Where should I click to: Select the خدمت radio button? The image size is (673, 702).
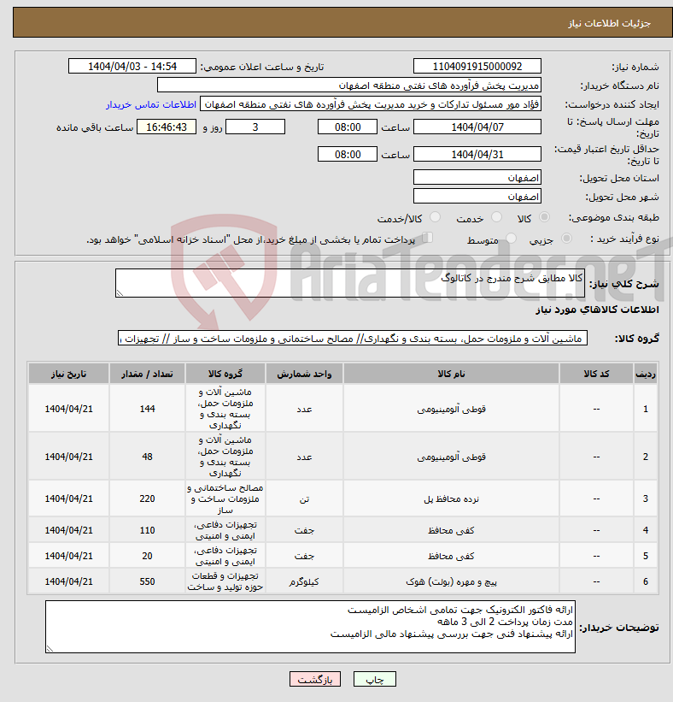tap(496, 217)
